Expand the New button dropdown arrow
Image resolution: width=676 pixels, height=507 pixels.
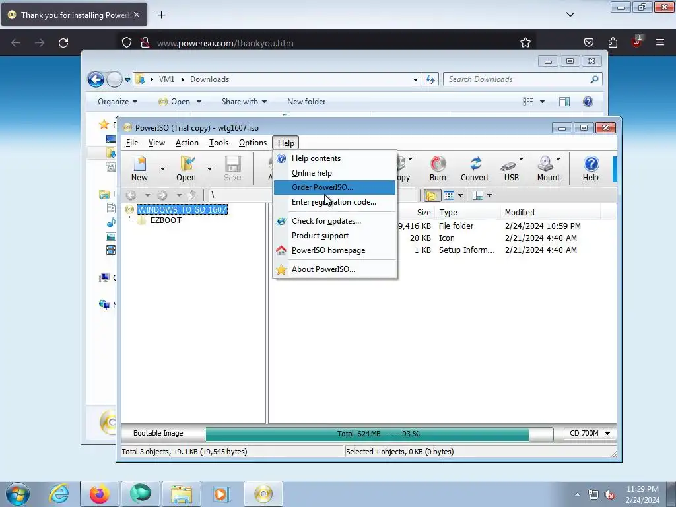coord(162,168)
